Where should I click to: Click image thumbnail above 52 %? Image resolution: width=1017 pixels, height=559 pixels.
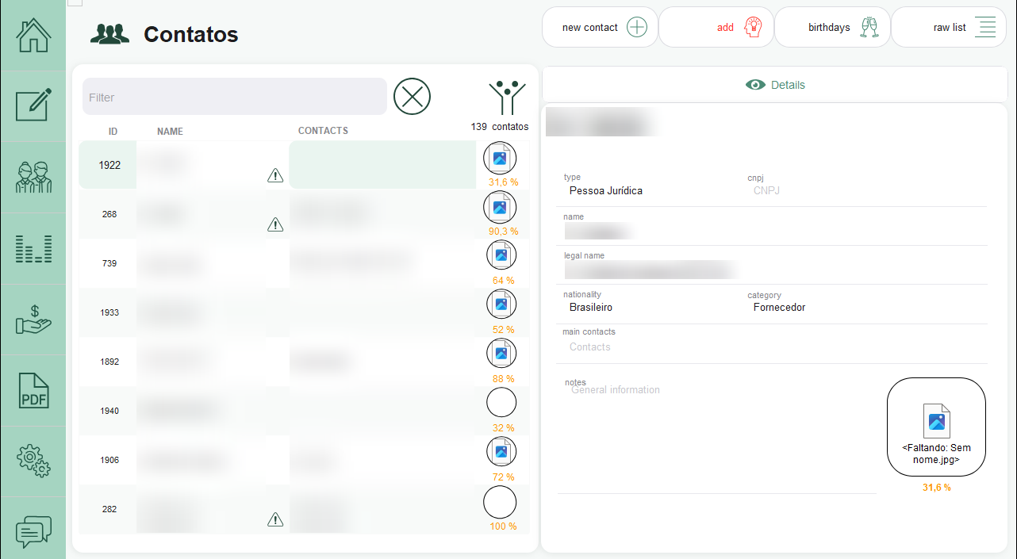[501, 304]
